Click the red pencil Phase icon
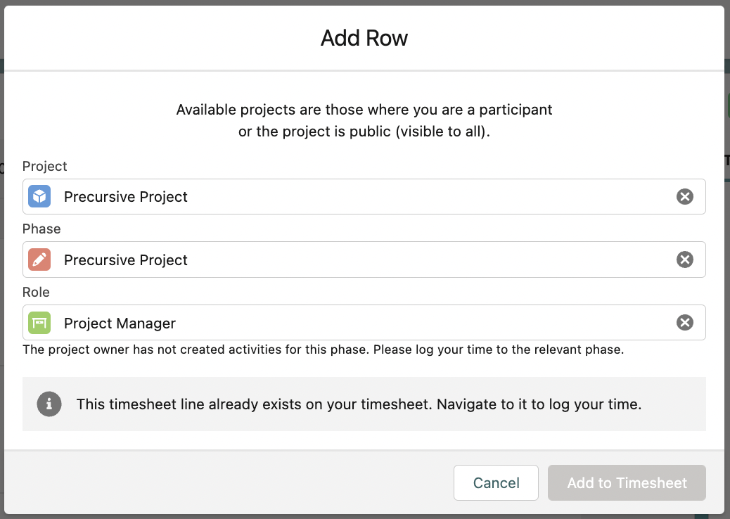 (x=39, y=259)
